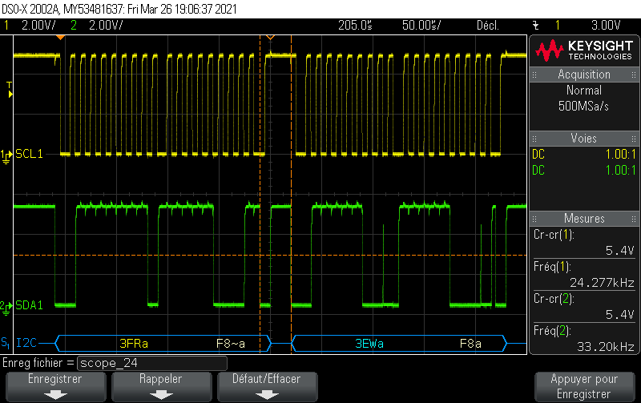This screenshot has width=641, height=403.
Task: Click the down arrow under Enregistrer
Action: click(x=55, y=394)
